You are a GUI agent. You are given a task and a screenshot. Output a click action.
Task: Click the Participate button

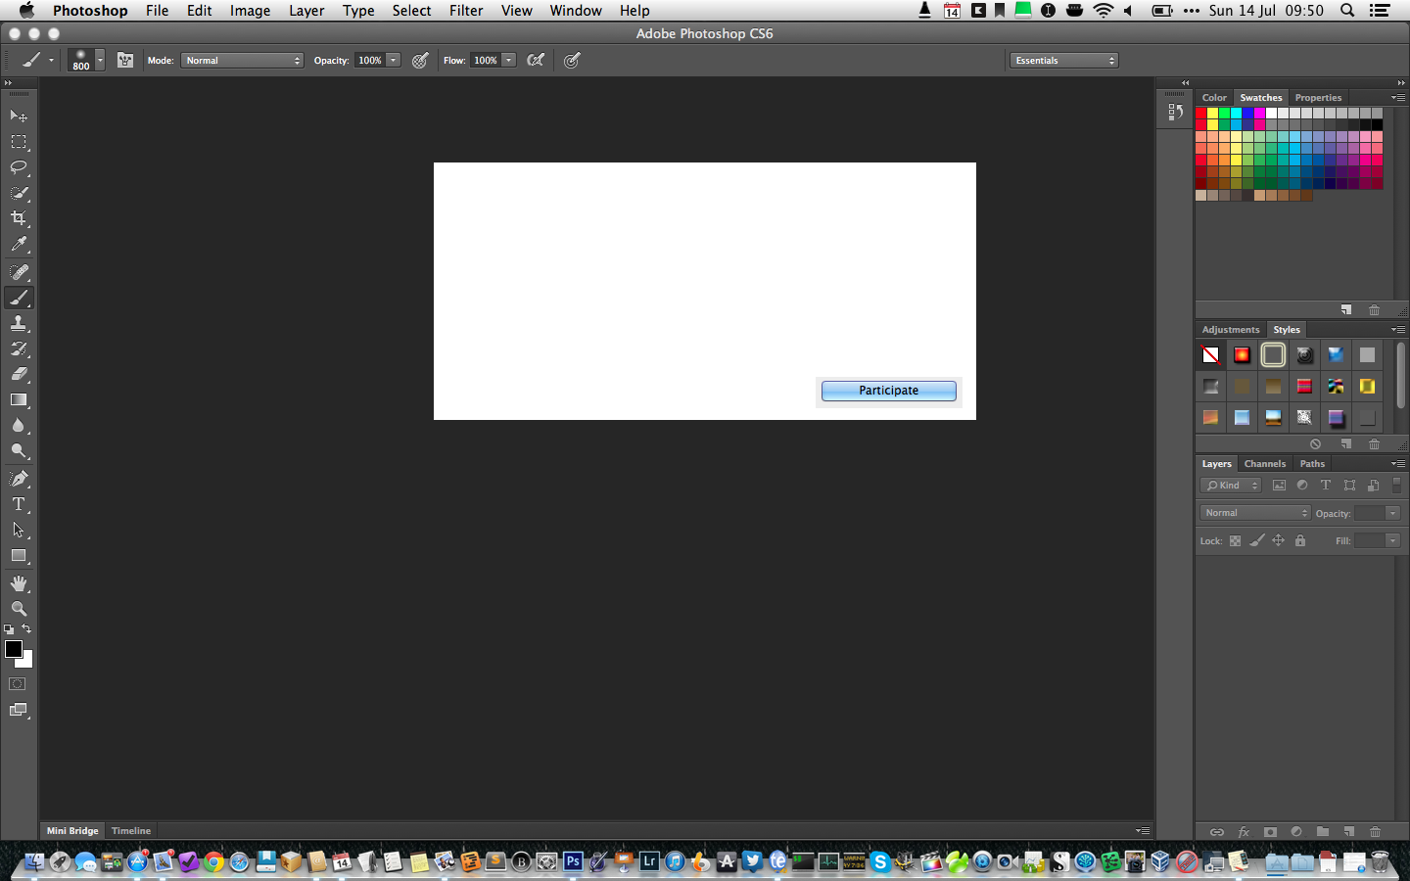click(888, 391)
